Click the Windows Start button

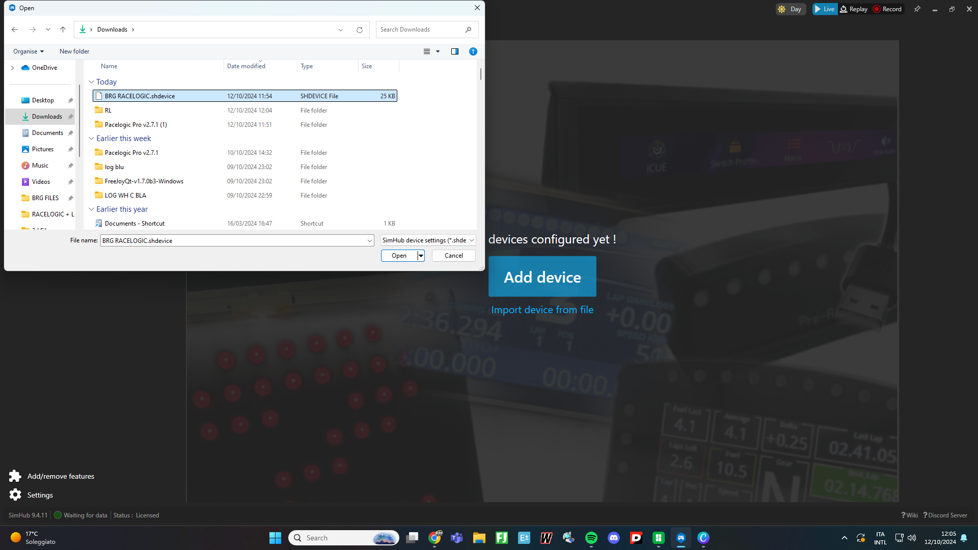click(x=275, y=538)
